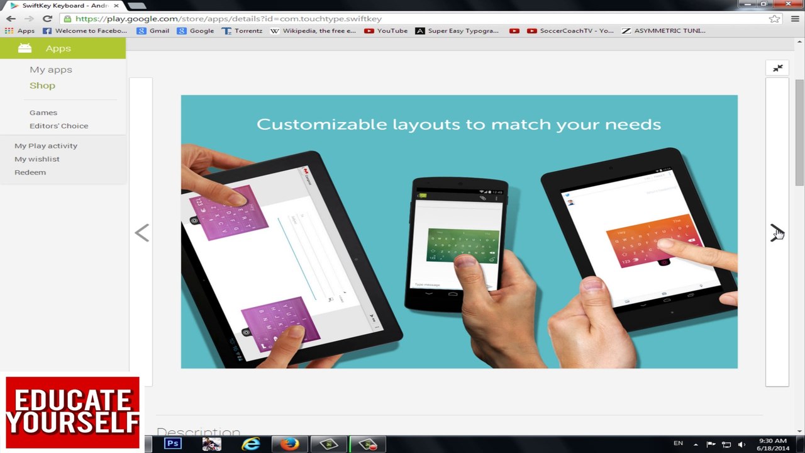Click the Customizable layouts screenshot image
The height and width of the screenshot is (453, 805).
[459, 232]
